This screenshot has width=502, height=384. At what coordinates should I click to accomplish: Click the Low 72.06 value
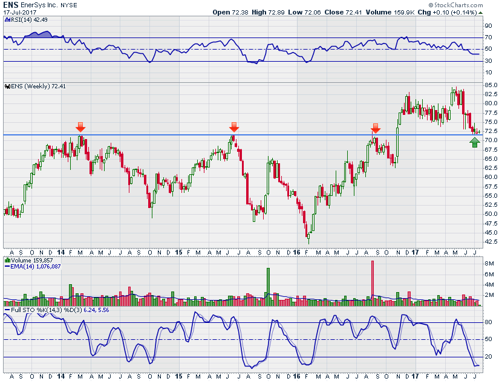click(x=304, y=13)
